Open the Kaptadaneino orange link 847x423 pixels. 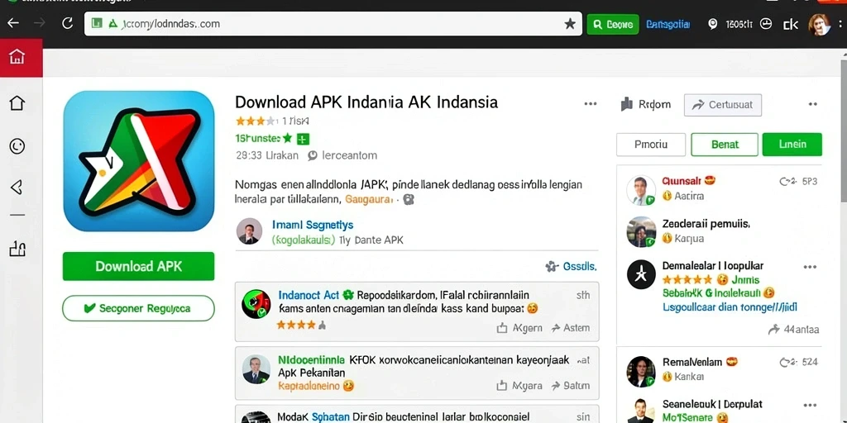click(309, 386)
